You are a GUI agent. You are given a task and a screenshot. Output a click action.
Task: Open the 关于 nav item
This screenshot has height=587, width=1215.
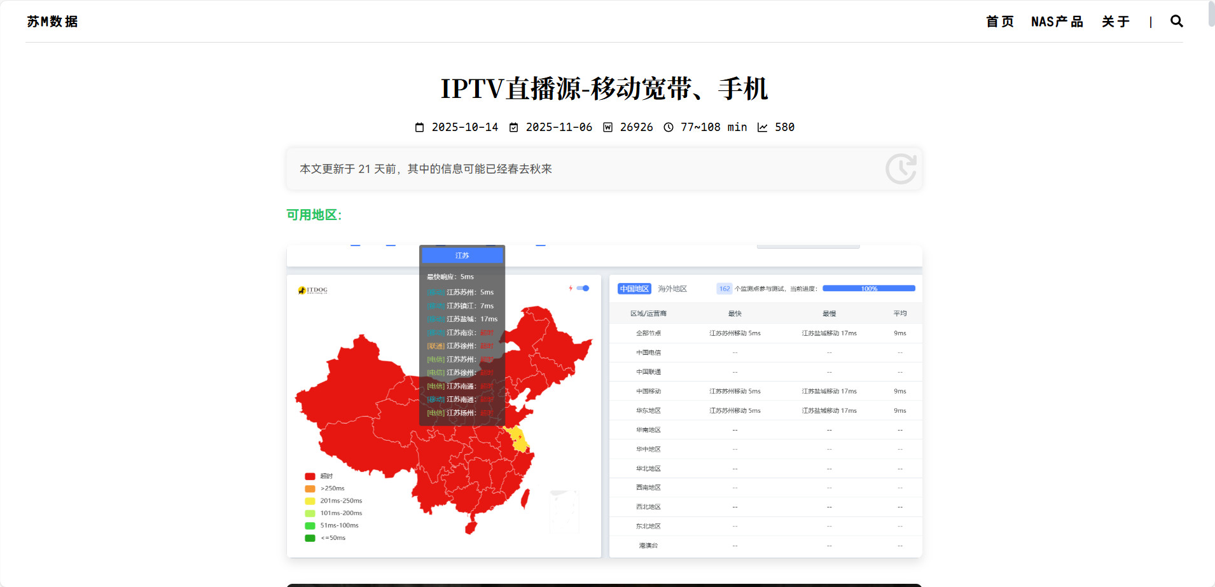(x=1116, y=22)
